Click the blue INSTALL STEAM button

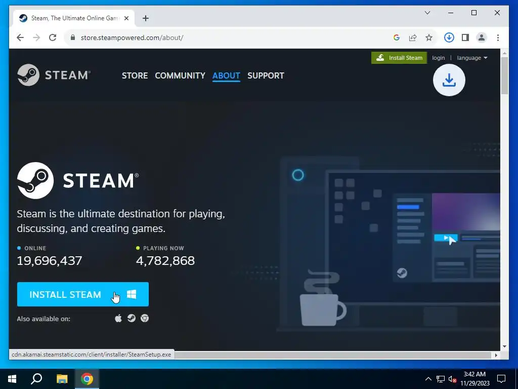point(83,294)
